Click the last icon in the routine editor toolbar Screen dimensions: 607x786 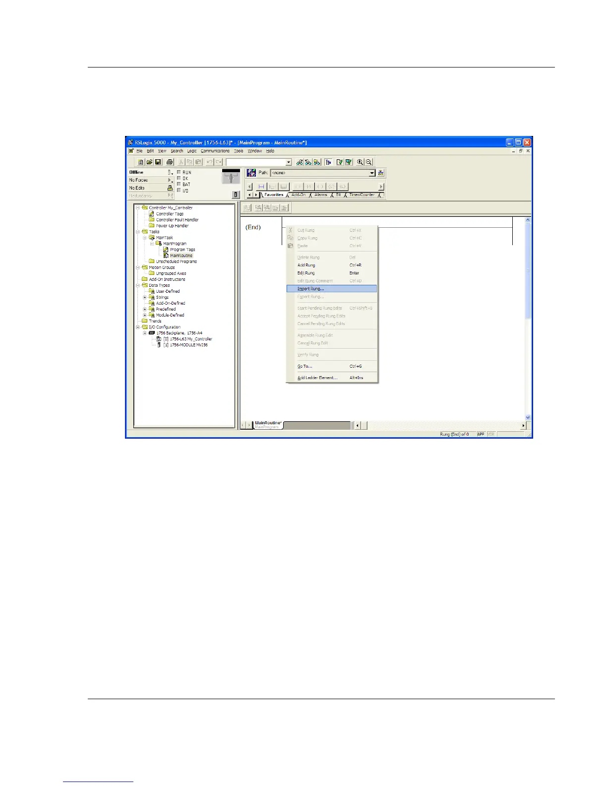[284, 208]
